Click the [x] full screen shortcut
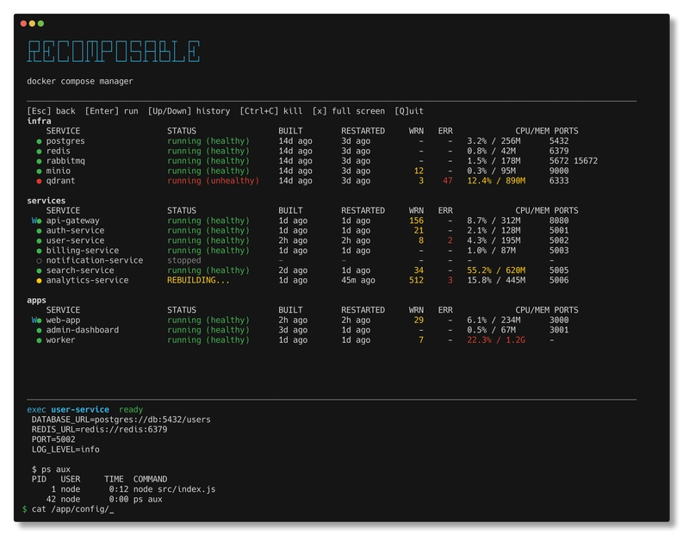The image size is (689, 541). (348, 111)
